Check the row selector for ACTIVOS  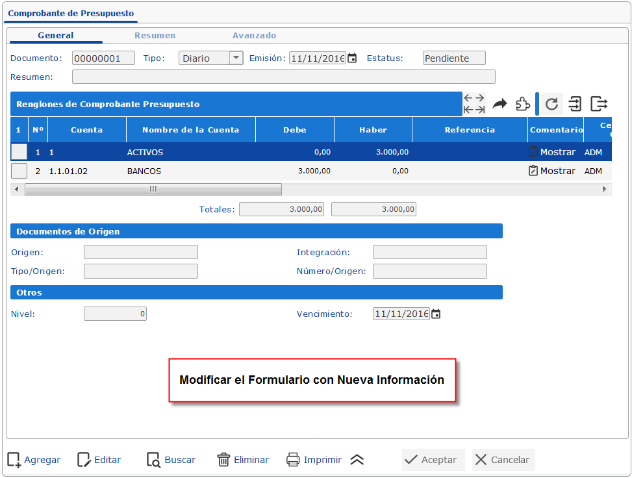point(18,151)
